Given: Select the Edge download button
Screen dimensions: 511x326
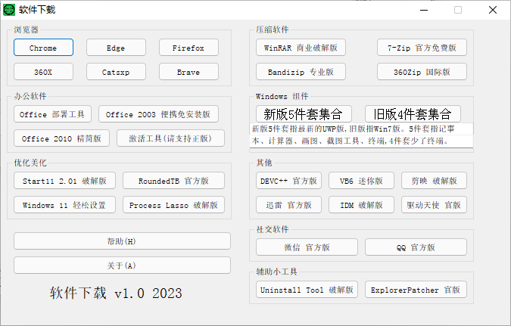Looking at the screenshot, I should point(116,48).
